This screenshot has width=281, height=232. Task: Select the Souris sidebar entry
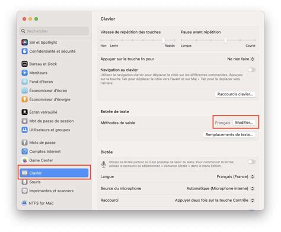pyautogui.click(x=54, y=182)
